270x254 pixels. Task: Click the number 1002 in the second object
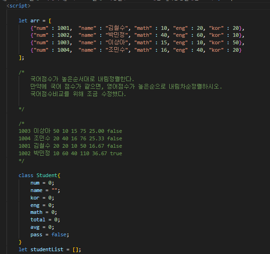63,35
